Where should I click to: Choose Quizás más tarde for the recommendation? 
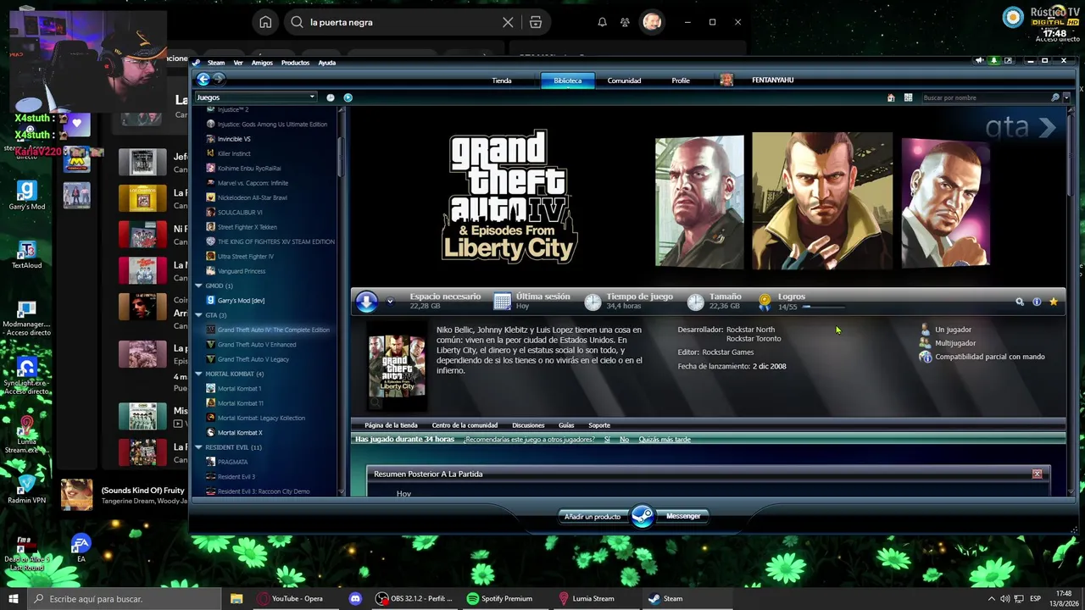coord(665,440)
